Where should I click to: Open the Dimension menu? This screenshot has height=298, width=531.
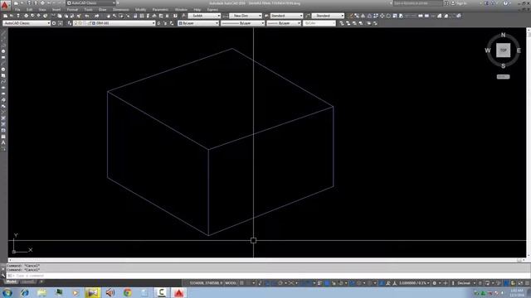pos(120,10)
